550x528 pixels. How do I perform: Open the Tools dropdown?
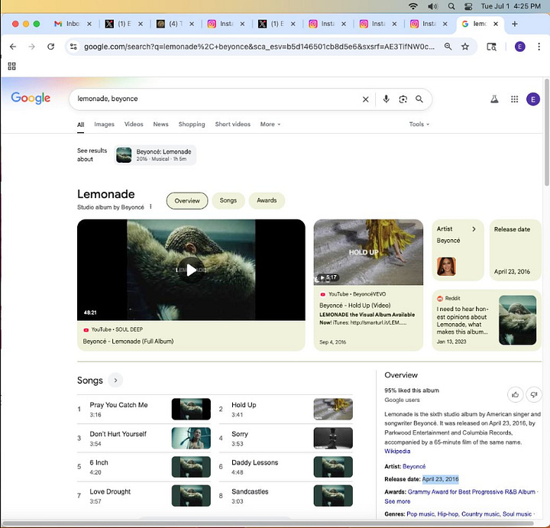(x=419, y=125)
